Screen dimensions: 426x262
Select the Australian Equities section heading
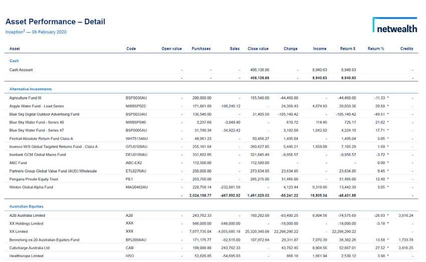coord(26,206)
